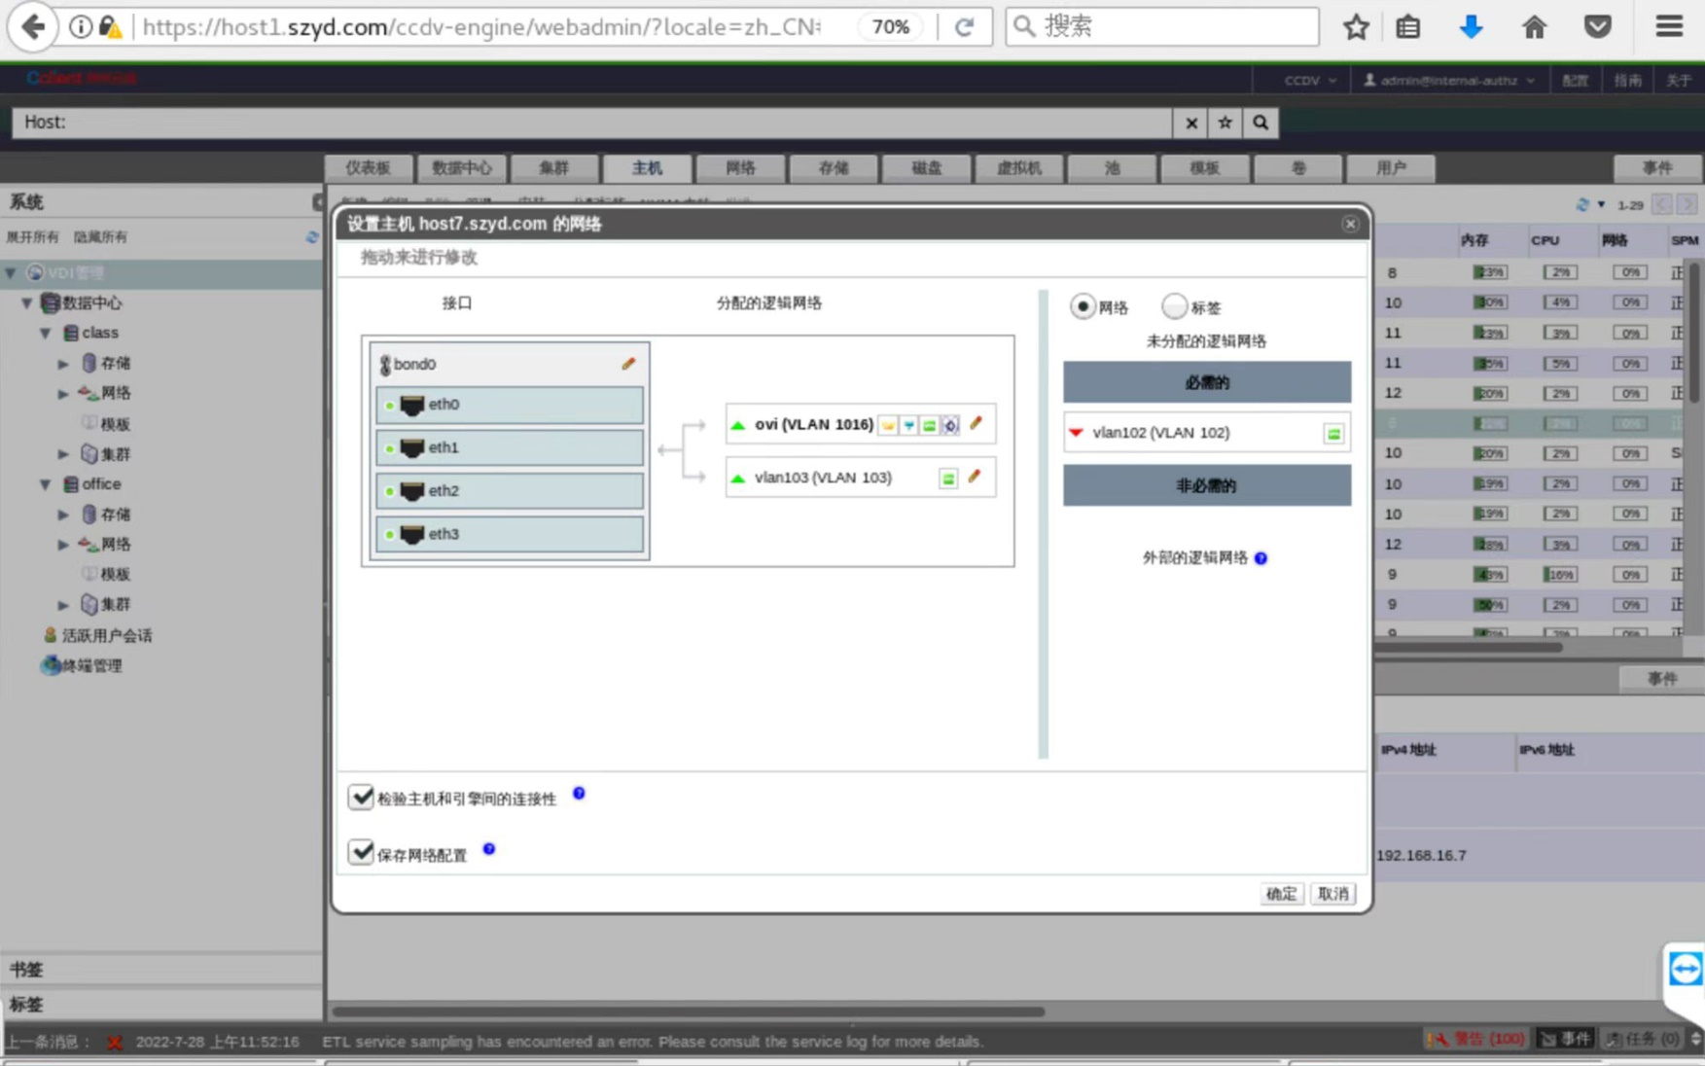Image resolution: width=1705 pixels, height=1066 pixels.
Task: Click the green icon on vlan102 network
Action: click(x=1333, y=434)
